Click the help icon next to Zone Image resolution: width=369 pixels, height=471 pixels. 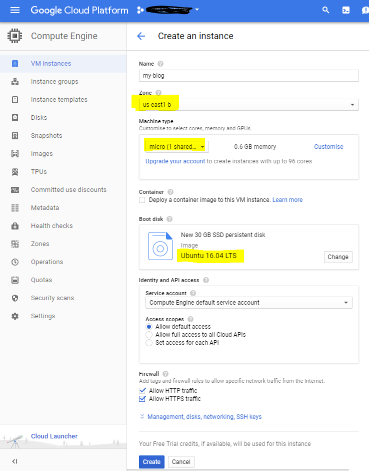coord(158,93)
